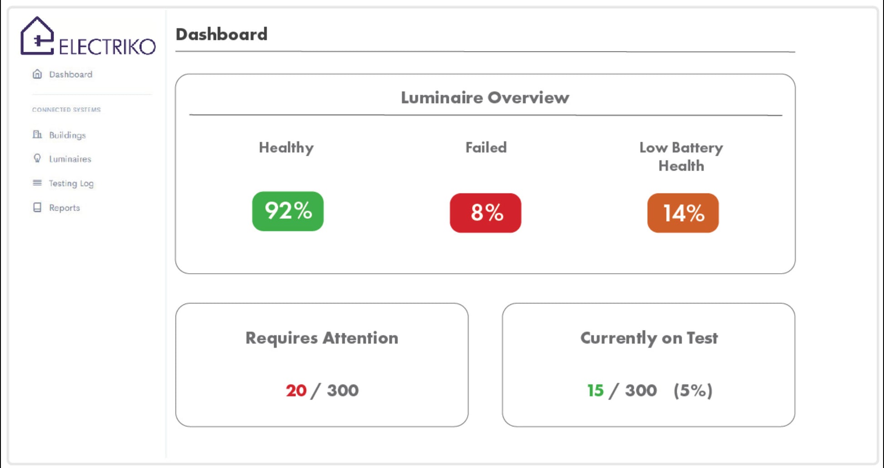Click the orange 14% Low Battery badge
884x468 pixels.
(683, 213)
